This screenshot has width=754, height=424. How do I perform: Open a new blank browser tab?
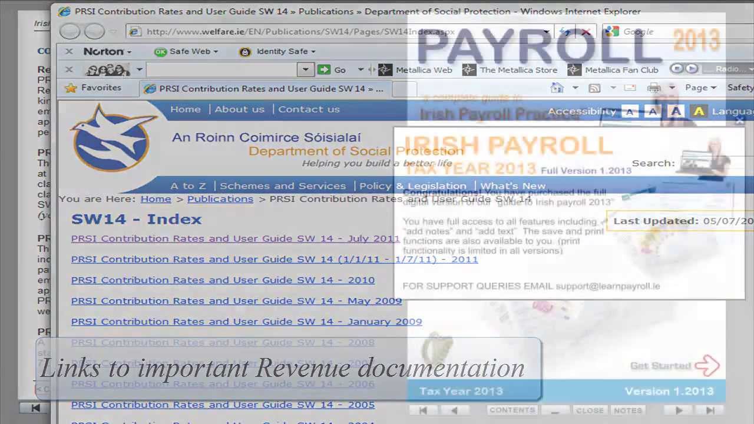[x=404, y=88]
